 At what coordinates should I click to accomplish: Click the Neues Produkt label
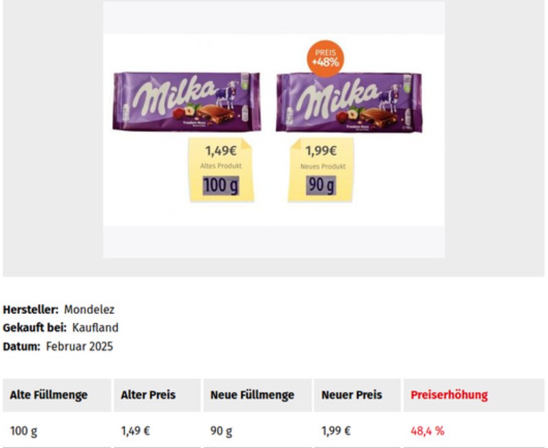coord(323,166)
